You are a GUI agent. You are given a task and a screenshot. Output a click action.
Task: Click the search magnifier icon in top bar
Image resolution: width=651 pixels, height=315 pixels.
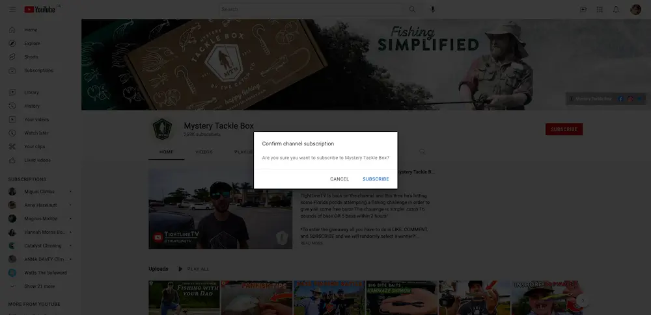(411, 9)
